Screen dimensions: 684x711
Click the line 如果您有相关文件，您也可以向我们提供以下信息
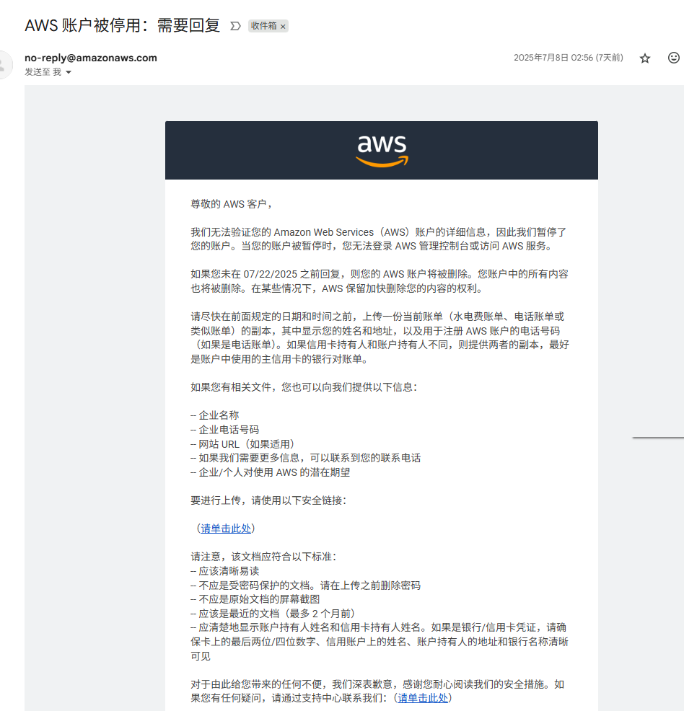pyautogui.click(x=304, y=387)
